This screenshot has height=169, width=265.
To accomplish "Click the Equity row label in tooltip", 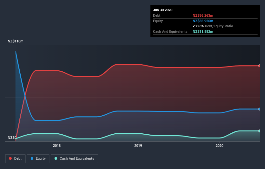I will coord(158,21).
